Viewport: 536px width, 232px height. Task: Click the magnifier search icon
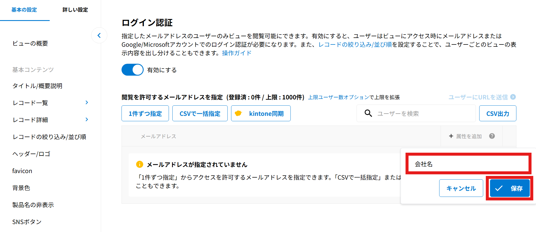point(368,113)
